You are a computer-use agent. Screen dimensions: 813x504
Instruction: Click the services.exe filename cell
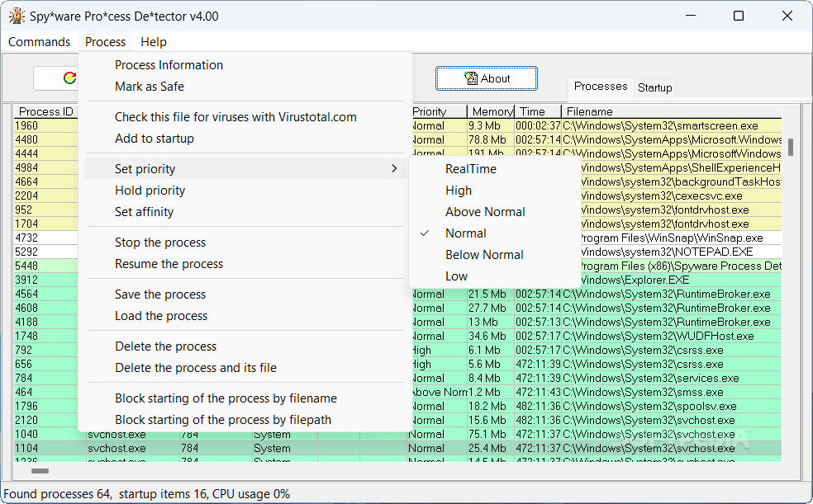(x=672, y=379)
